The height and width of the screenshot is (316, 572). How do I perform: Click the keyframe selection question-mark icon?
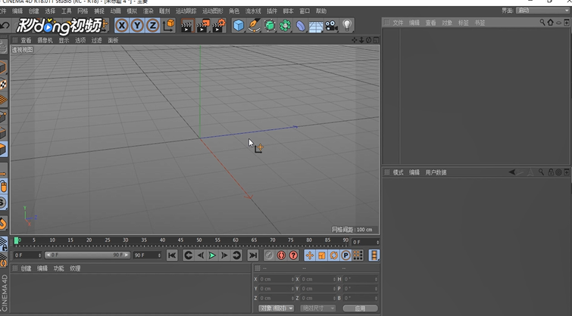(293, 256)
